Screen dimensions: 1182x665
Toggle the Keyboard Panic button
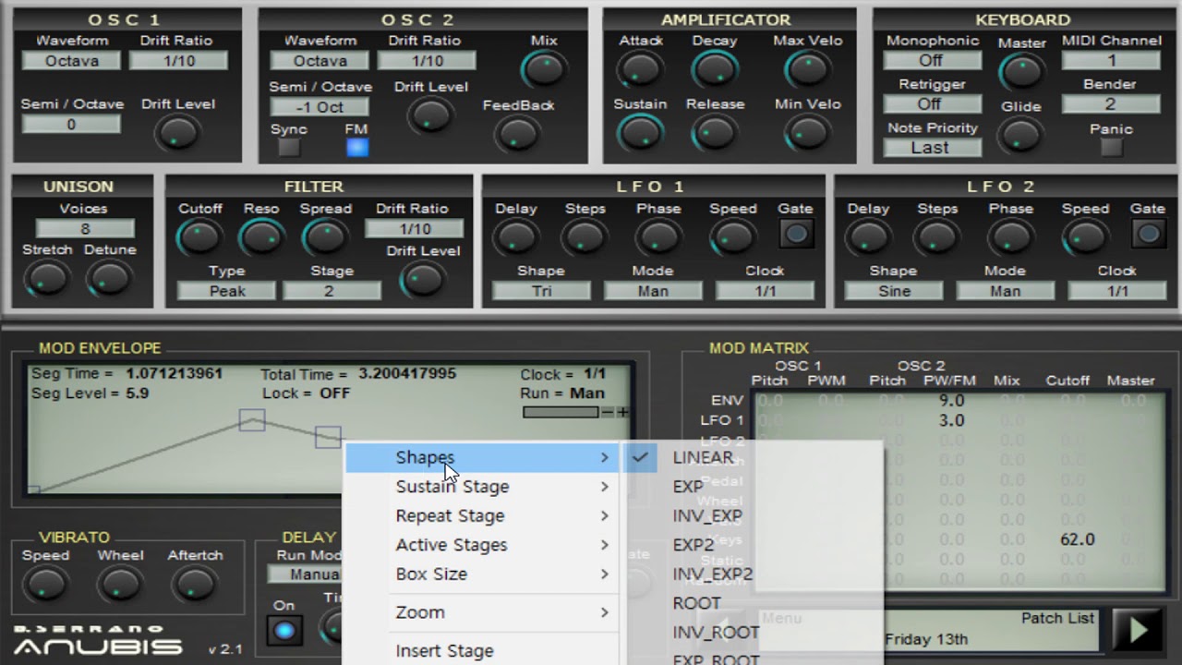(x=1111, y=148)
